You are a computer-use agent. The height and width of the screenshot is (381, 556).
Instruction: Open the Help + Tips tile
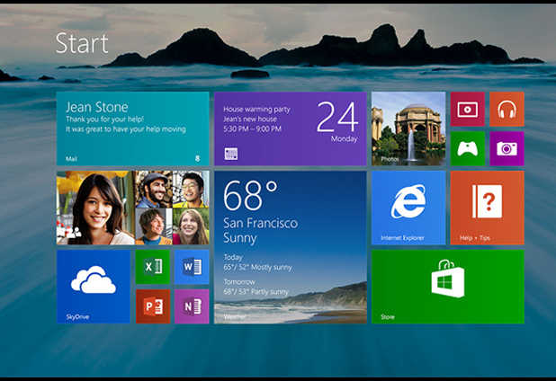487,208
